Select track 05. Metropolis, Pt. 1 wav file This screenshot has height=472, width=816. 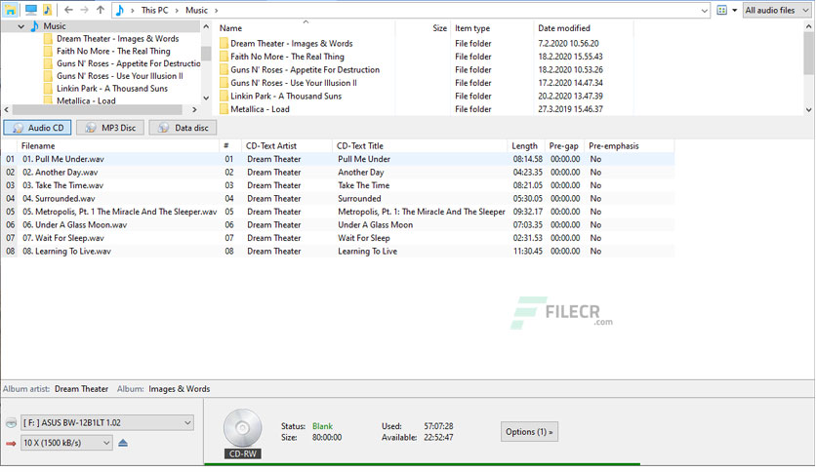click(119, 212)
